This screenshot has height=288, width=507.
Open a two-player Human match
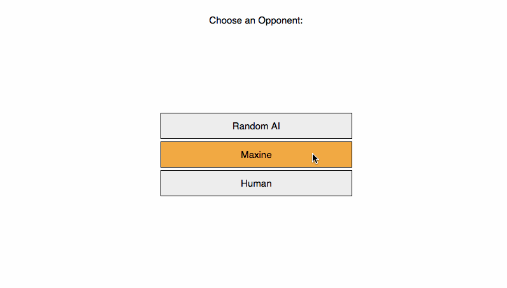[256, 184]
